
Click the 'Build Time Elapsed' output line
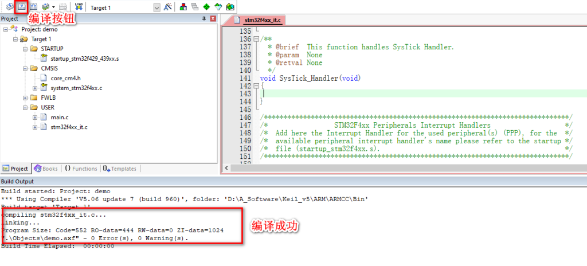(58, 246)
